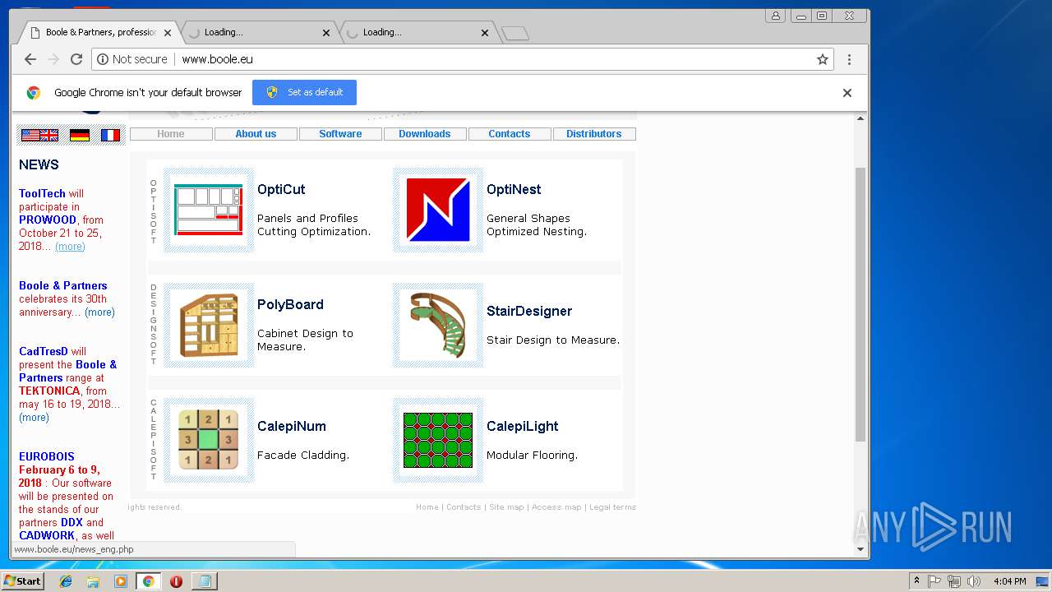
Task: Open the Contacts menu
Action: coord(510,134)
